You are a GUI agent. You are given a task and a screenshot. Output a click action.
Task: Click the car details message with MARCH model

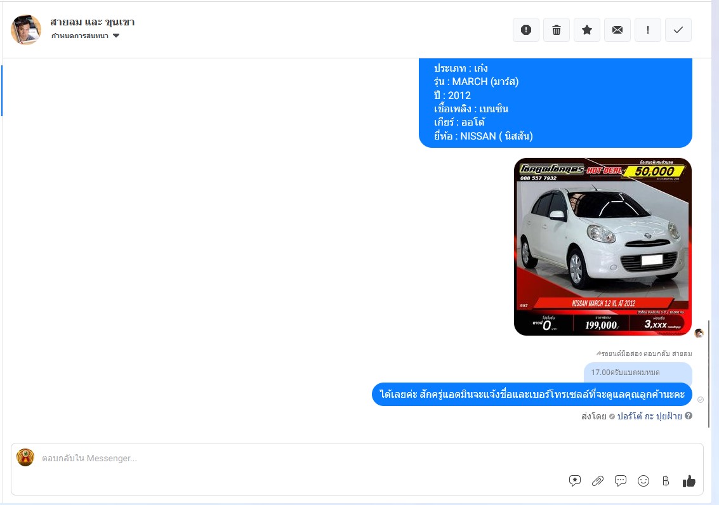[x=555, y=103]
